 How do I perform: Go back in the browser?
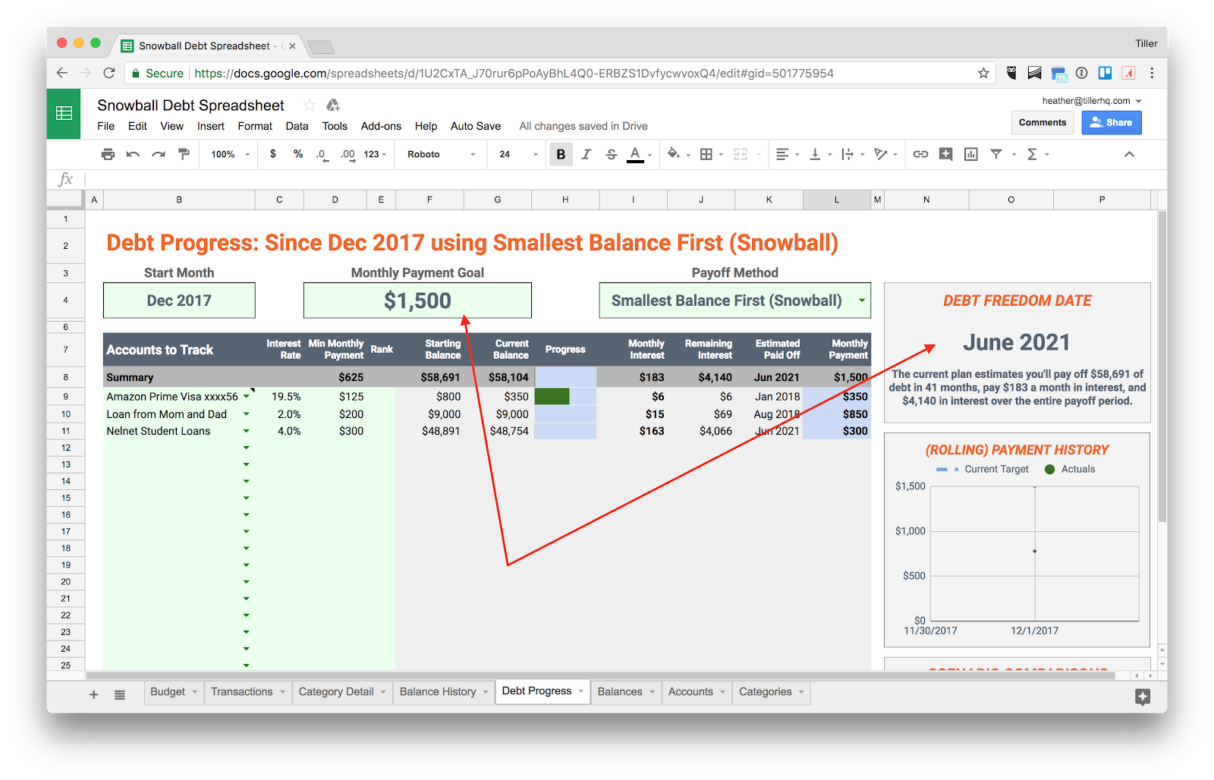pos(62,73)
